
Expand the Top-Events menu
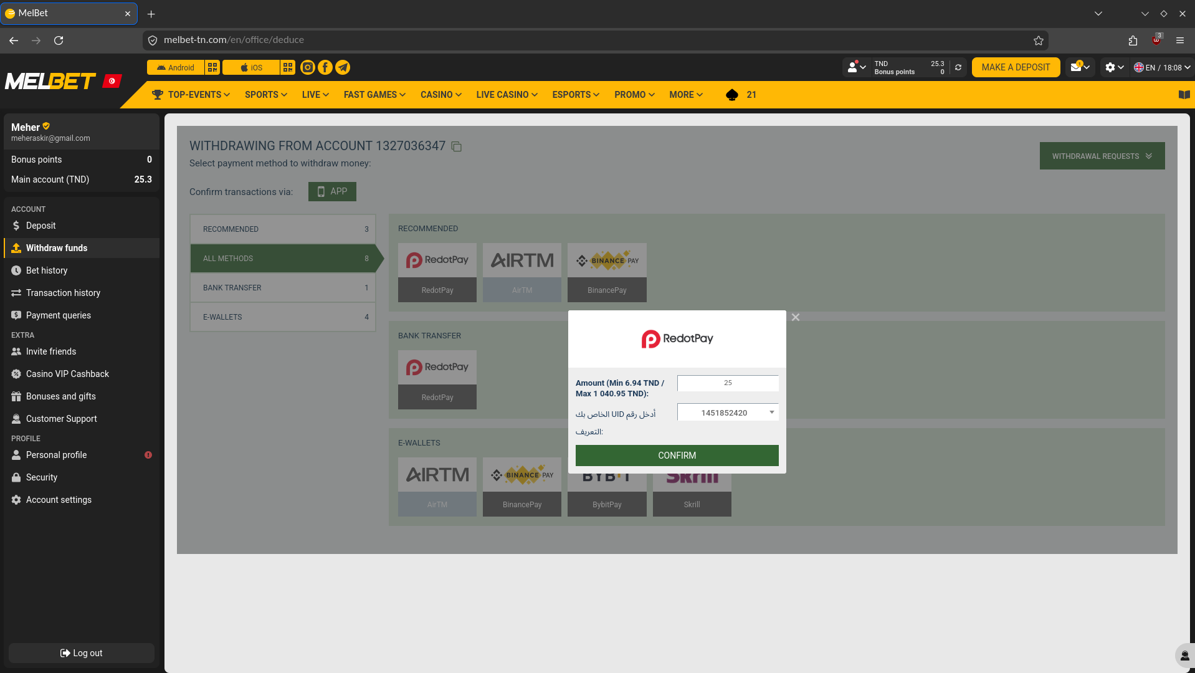pos(191,95)
